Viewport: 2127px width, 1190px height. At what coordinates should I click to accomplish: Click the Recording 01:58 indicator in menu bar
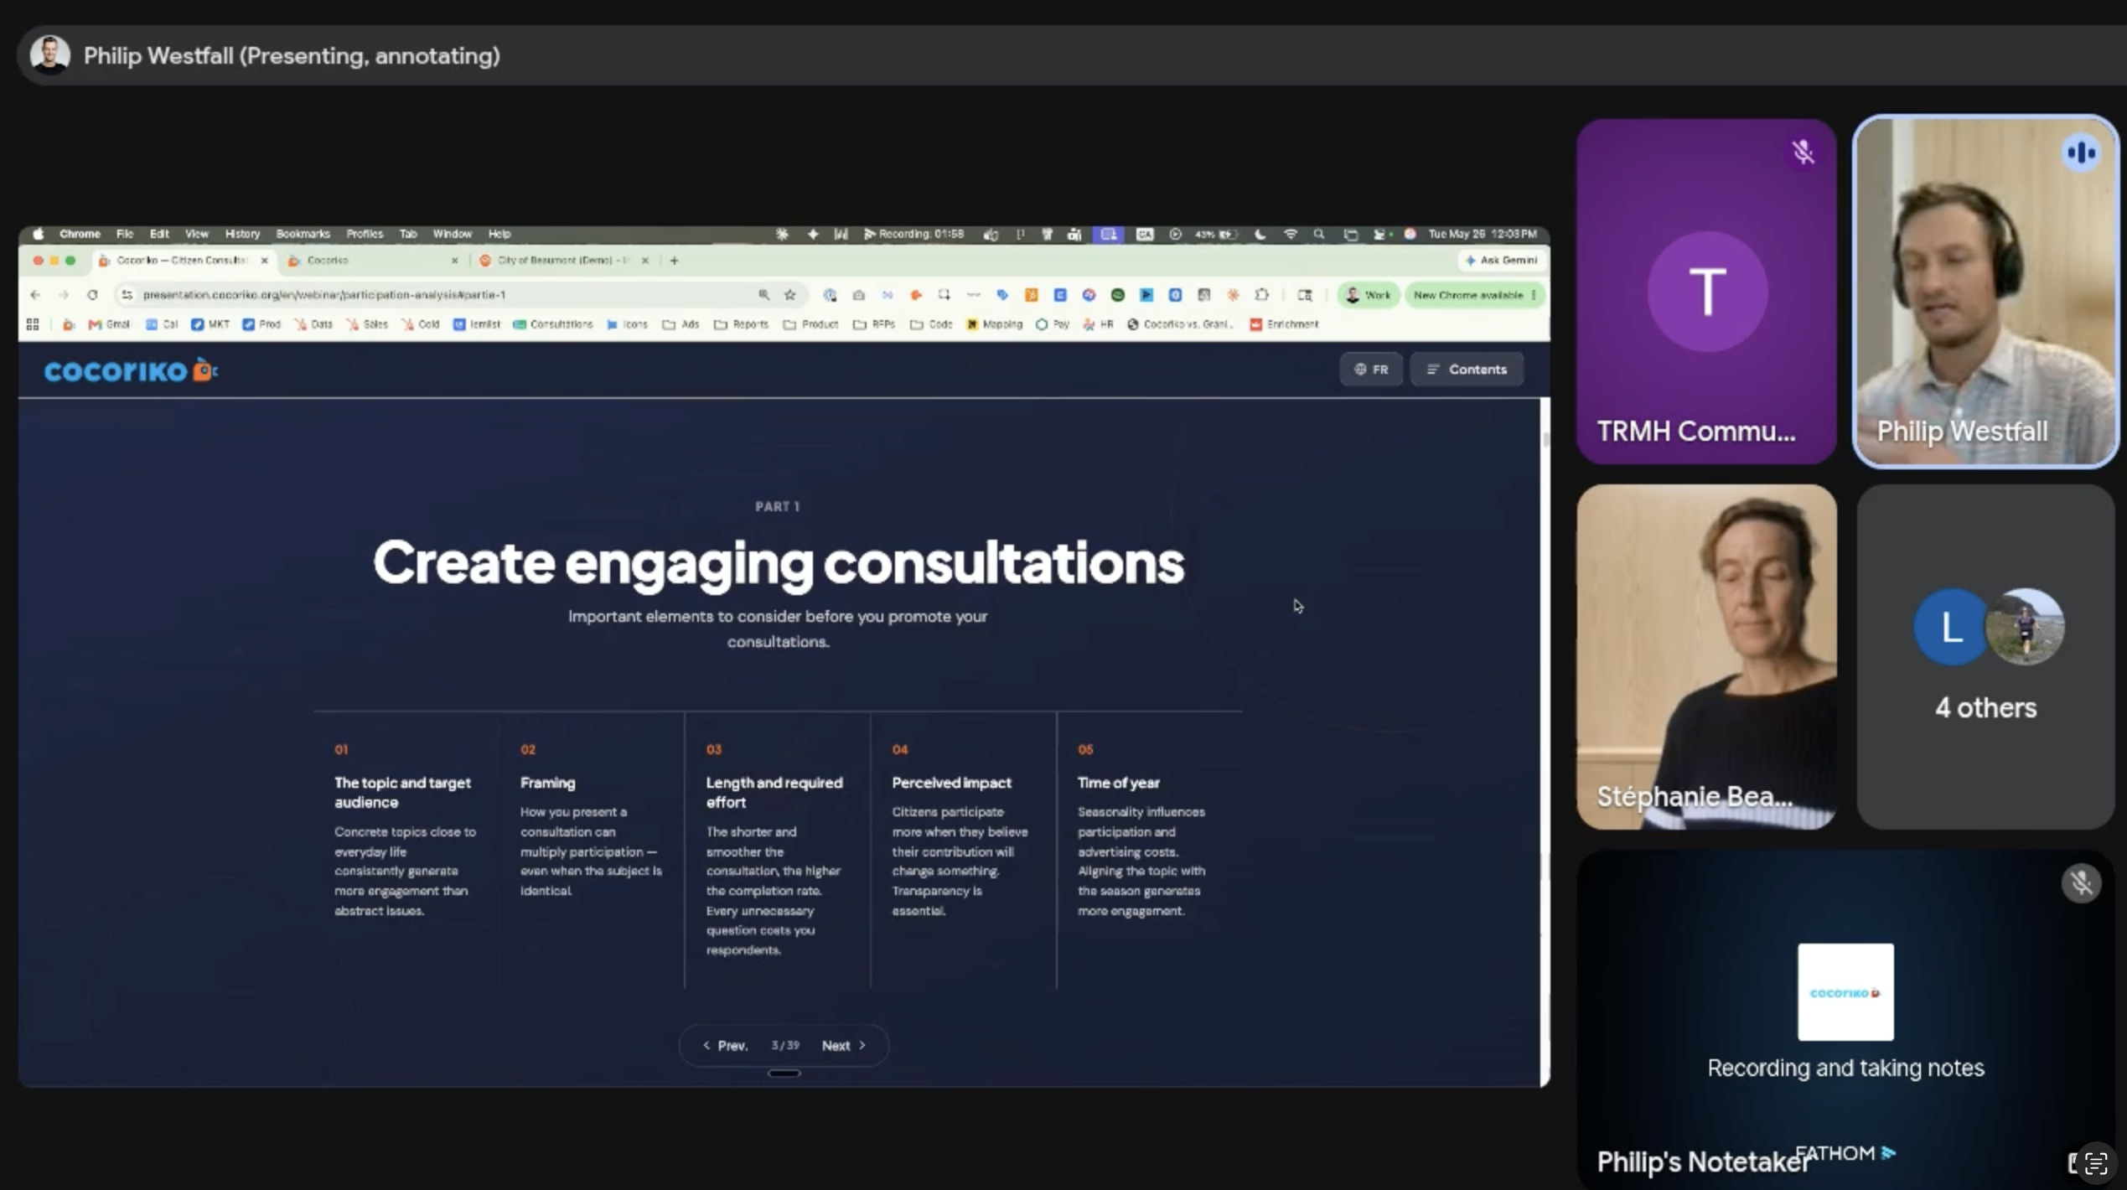pyautogui.click(x=913, y=234)
